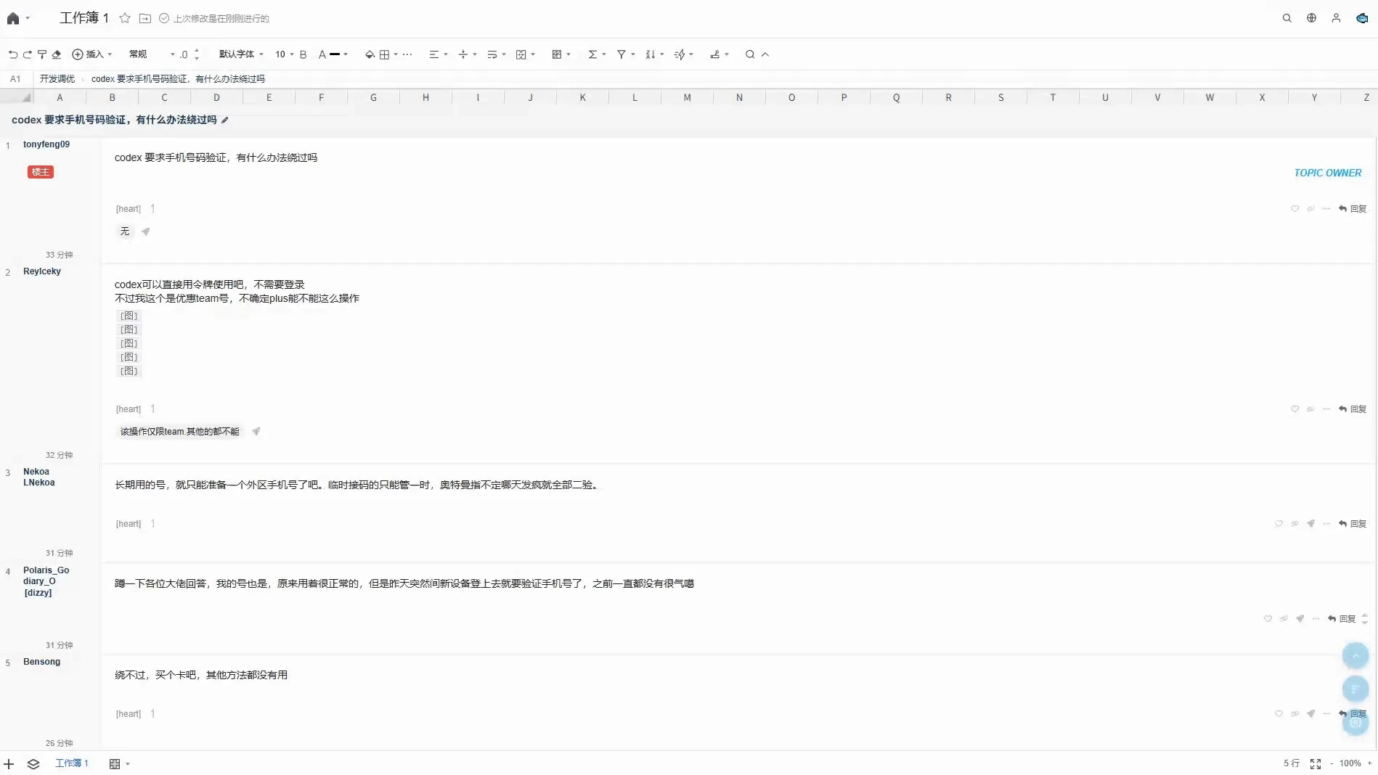
Task: Show more formatting options (three dots) in toolbar
Action: (x=407, y=54)
